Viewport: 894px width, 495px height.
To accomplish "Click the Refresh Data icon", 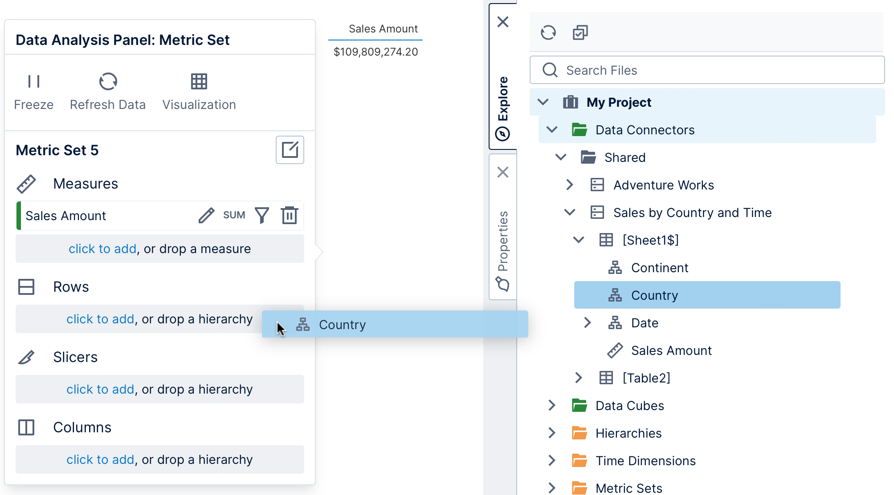I will coord(107,81).
